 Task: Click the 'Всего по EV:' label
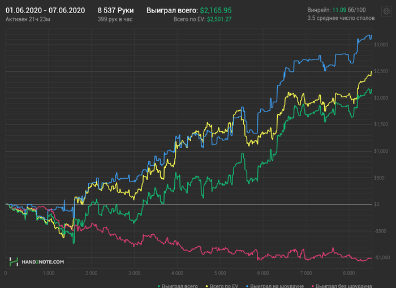point(190,19)
